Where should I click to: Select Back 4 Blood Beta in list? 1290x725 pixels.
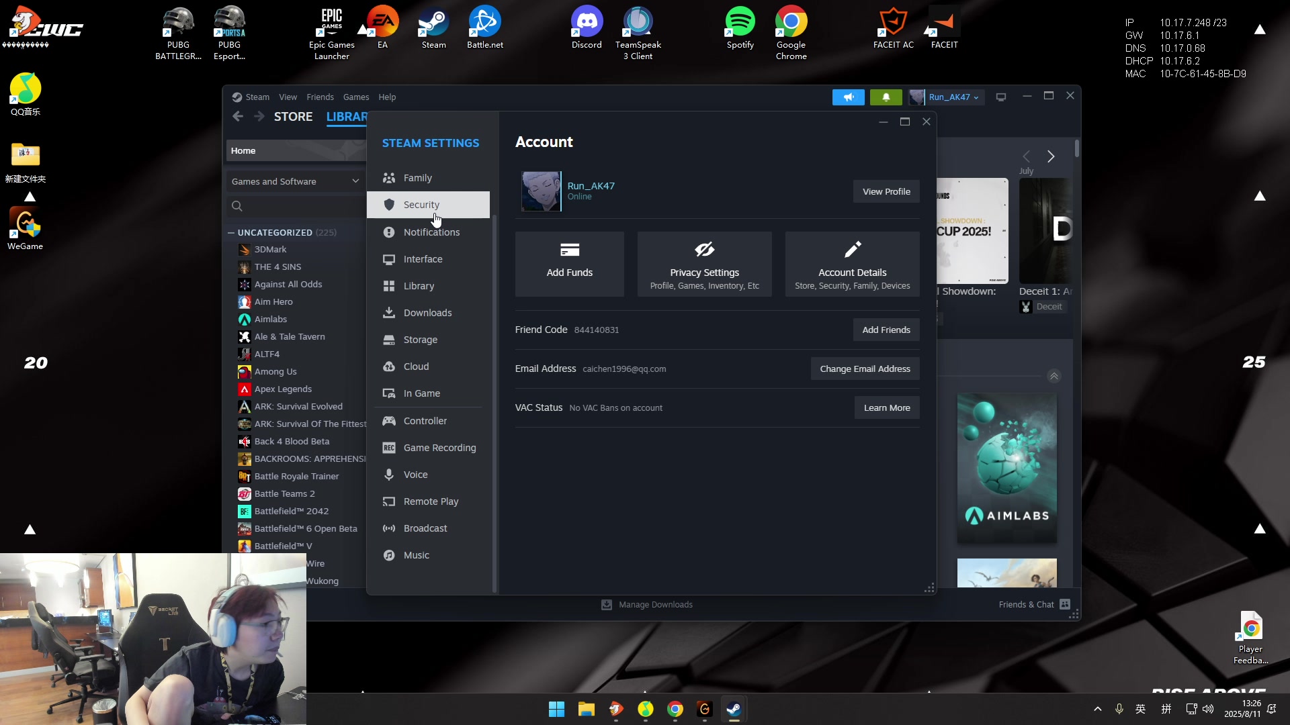pyautogui.click(x=292, y=442)
